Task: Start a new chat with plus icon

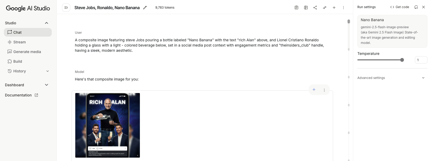Action: 334,8
